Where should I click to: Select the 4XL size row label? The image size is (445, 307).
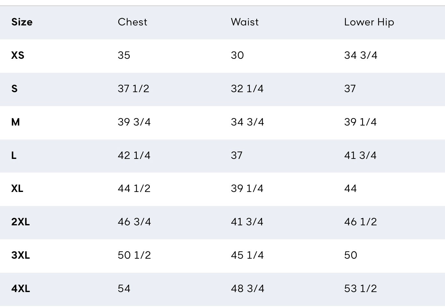(20, 289)
